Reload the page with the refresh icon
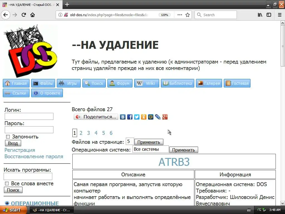Image resolution: width=285 pixels, height=214 pixels. point(24,15)
